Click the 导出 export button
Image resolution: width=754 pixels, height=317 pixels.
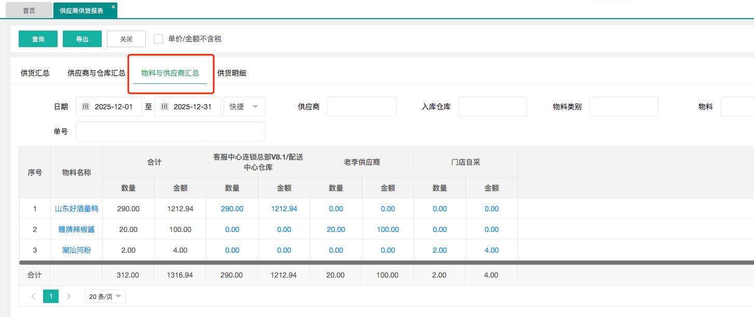[82, 39]
